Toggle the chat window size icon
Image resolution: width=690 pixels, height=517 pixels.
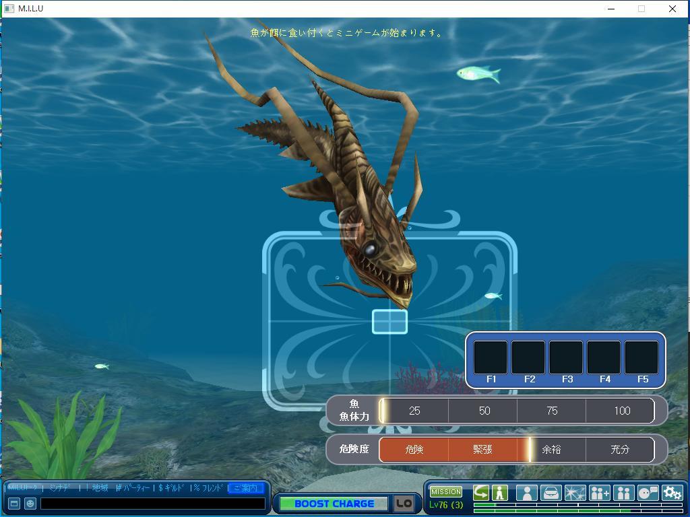pyautogui.click(x=13, y=504)
